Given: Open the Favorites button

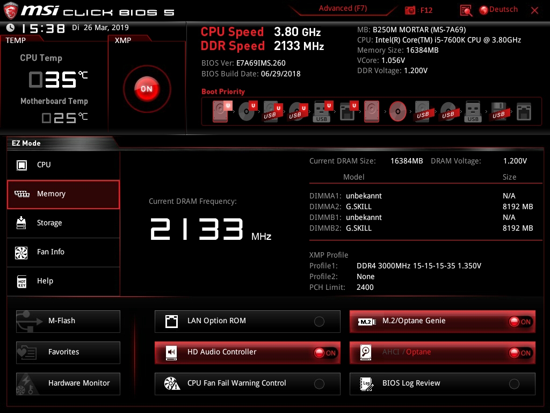Looking at the screenshot, I should pyautogui.click(x=68, y=353).
